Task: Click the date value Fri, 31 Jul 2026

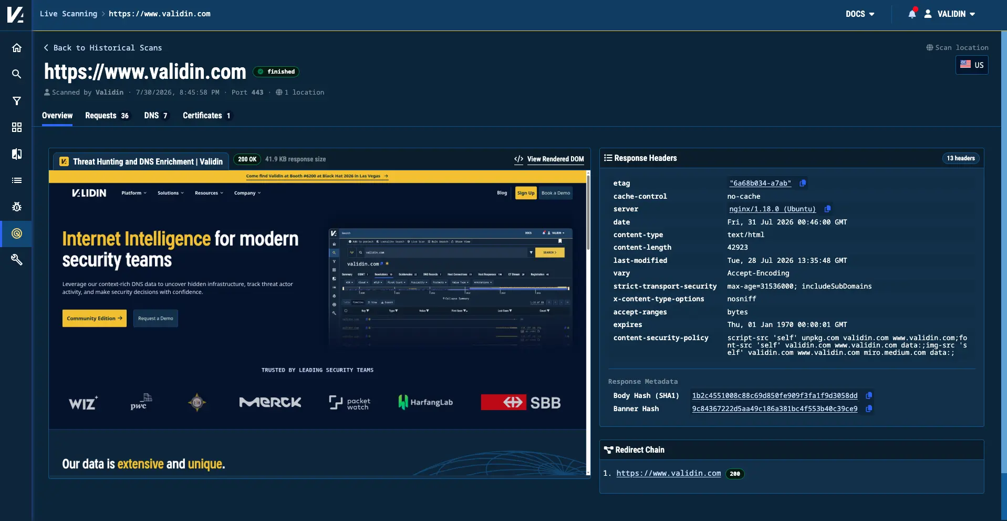Action: point(787,222)
